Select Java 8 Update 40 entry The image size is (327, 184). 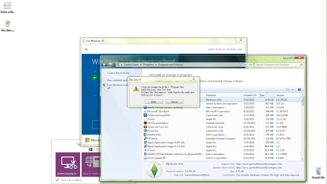pos(156,158)
